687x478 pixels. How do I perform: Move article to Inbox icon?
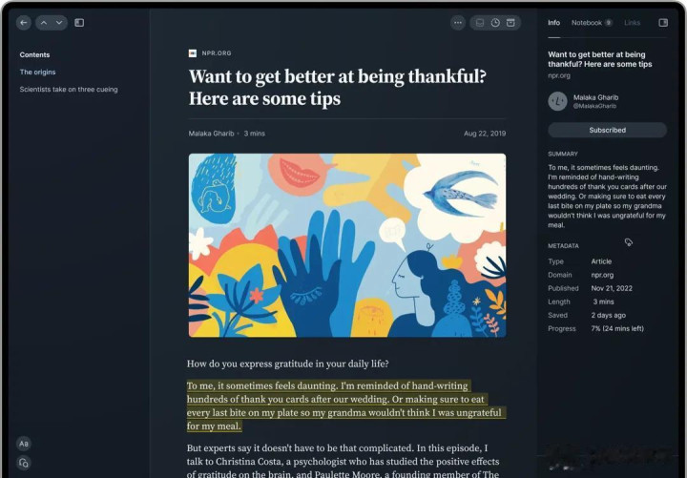point(480,23)
